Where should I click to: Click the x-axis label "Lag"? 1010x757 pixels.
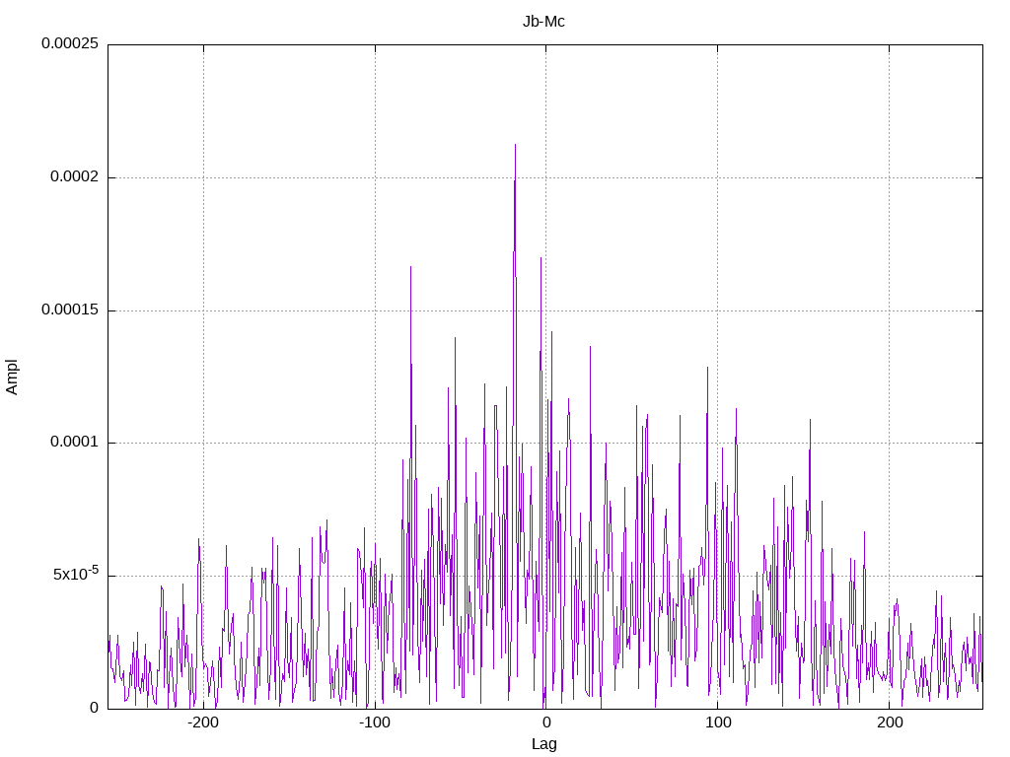tap(543, 744)
